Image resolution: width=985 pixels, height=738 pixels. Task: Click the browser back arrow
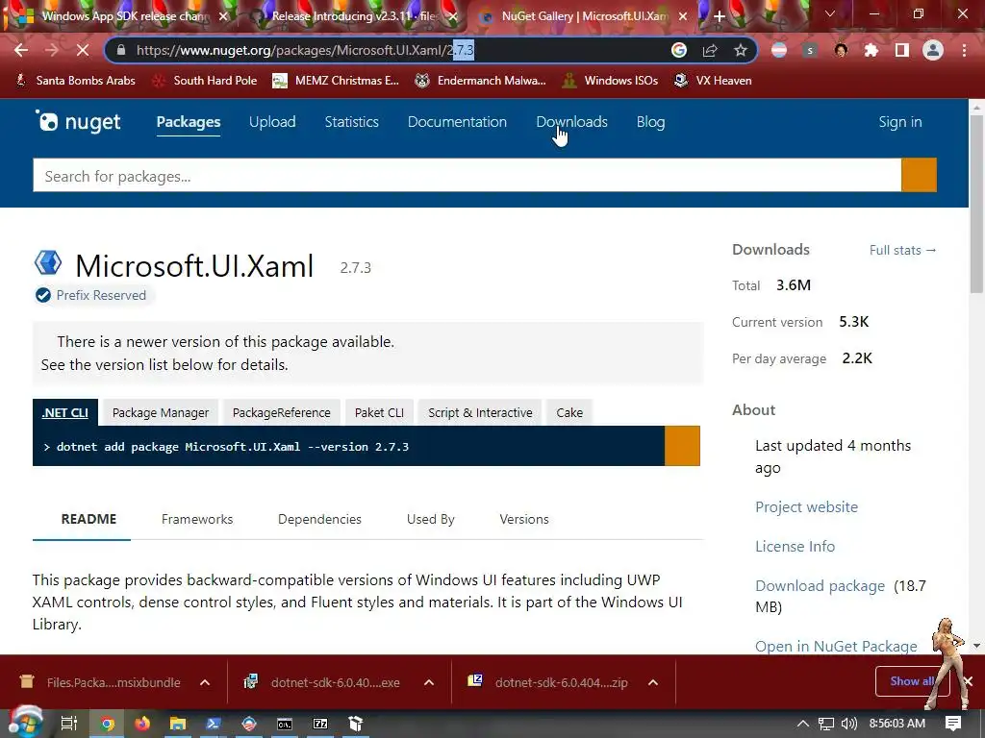(x=21, y=50)
